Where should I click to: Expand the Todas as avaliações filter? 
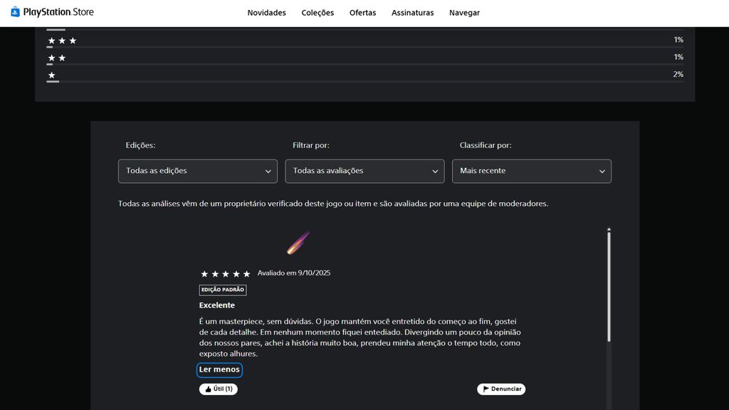[x=364, y=171]
